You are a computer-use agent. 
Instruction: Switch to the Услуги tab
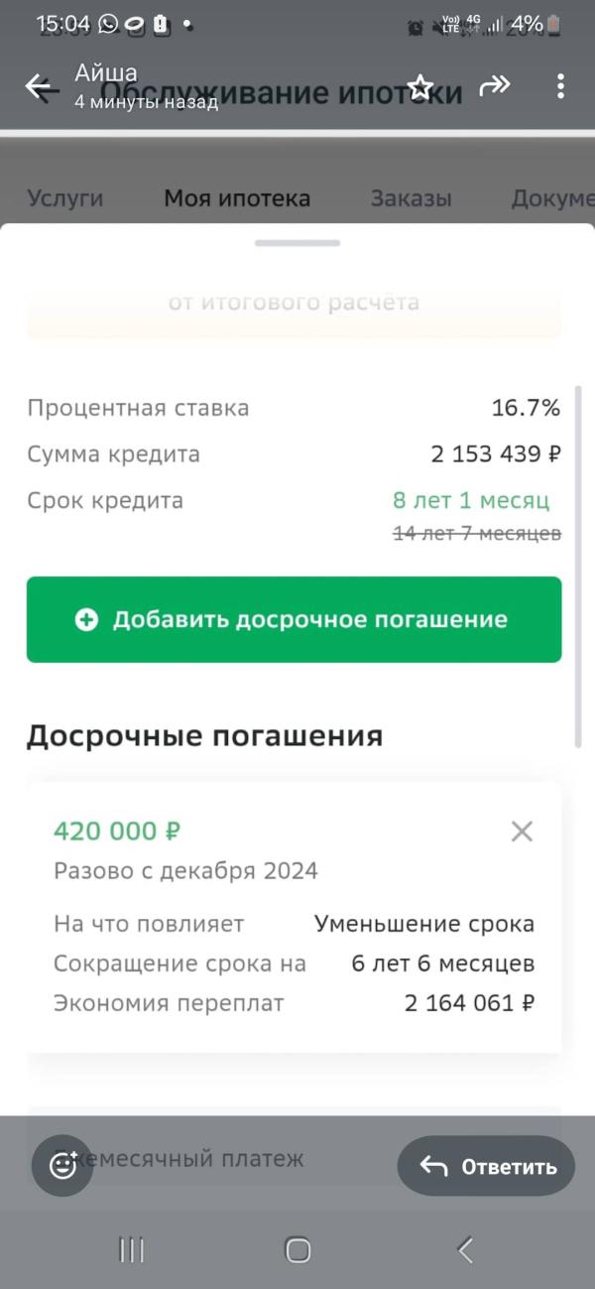pos(64,198)
